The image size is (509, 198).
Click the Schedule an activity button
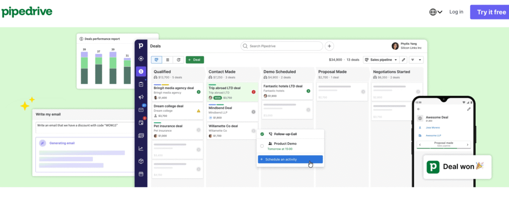coord(290,159)
